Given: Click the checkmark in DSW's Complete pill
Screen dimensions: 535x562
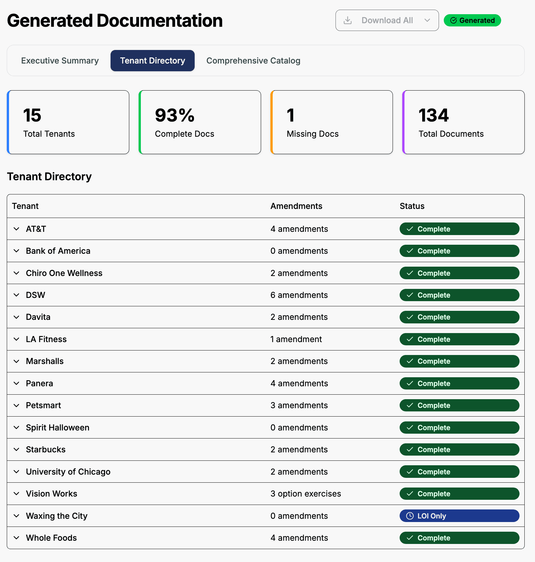Looking at the screenshot, I should coord(410,295).
